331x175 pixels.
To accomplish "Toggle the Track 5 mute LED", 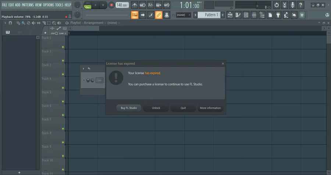I will click(x=63, y=101).
